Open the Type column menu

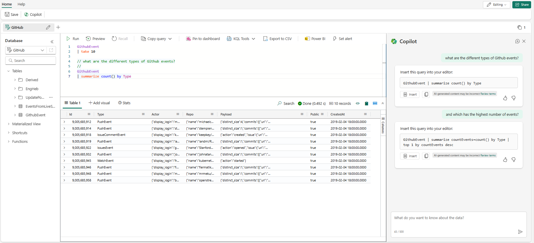pos(143,114)
